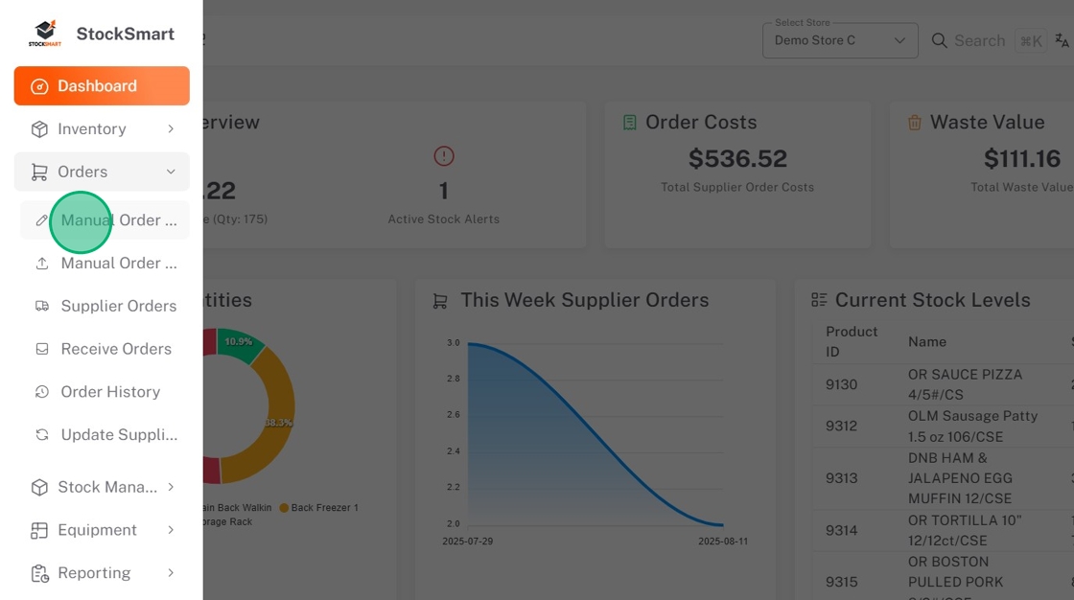Screen dimensions: 1074x600
Task: Select product ID 9313 cell
Action: point(841,478)
